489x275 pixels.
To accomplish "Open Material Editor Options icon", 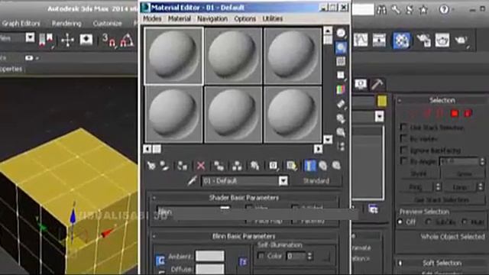I will [x=342, y=118].
